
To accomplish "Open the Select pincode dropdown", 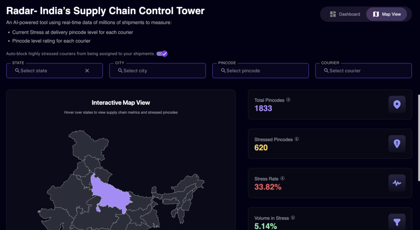I will (x=260, y=71).
